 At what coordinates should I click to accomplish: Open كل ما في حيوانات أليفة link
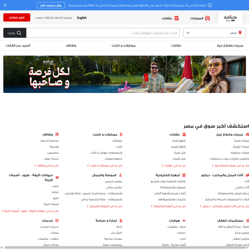[x=30, y=211]
